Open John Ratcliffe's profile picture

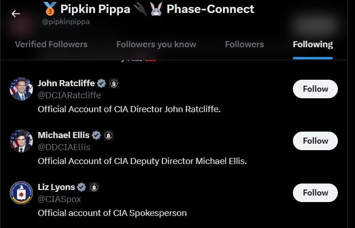click(21, 89)
